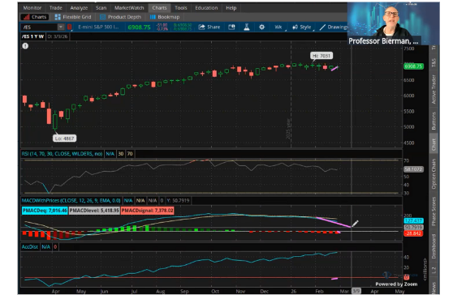Image resolution: width=453 pixels, height=299 pixels.
Task: Click the Share chart icon
Action: point(209,27)
